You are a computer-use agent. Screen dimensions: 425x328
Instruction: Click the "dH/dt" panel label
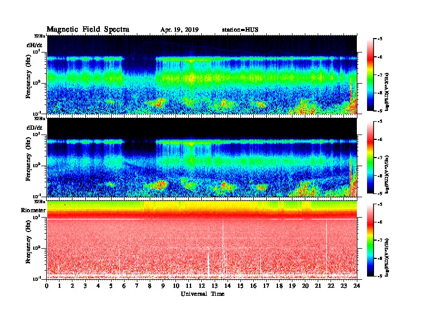34,45
